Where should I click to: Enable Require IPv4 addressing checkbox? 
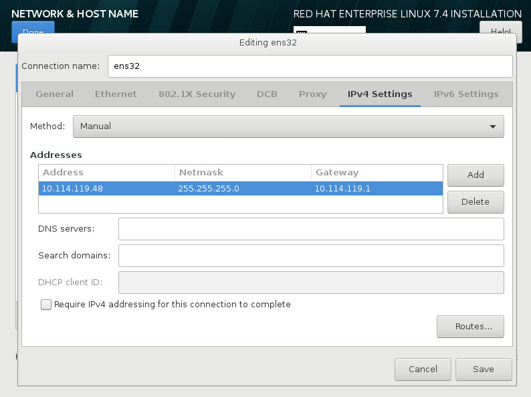click(x=46, y=305)
